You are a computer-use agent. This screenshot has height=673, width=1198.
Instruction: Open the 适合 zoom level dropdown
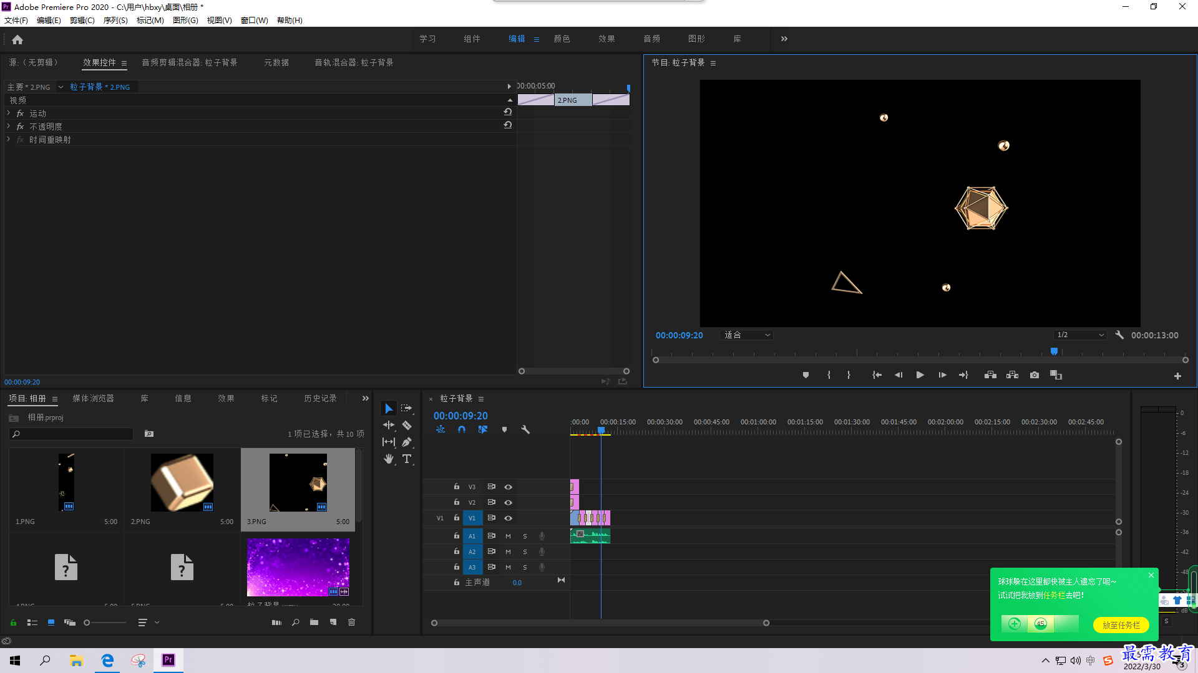pyautogui.click(x=747, y=335)
